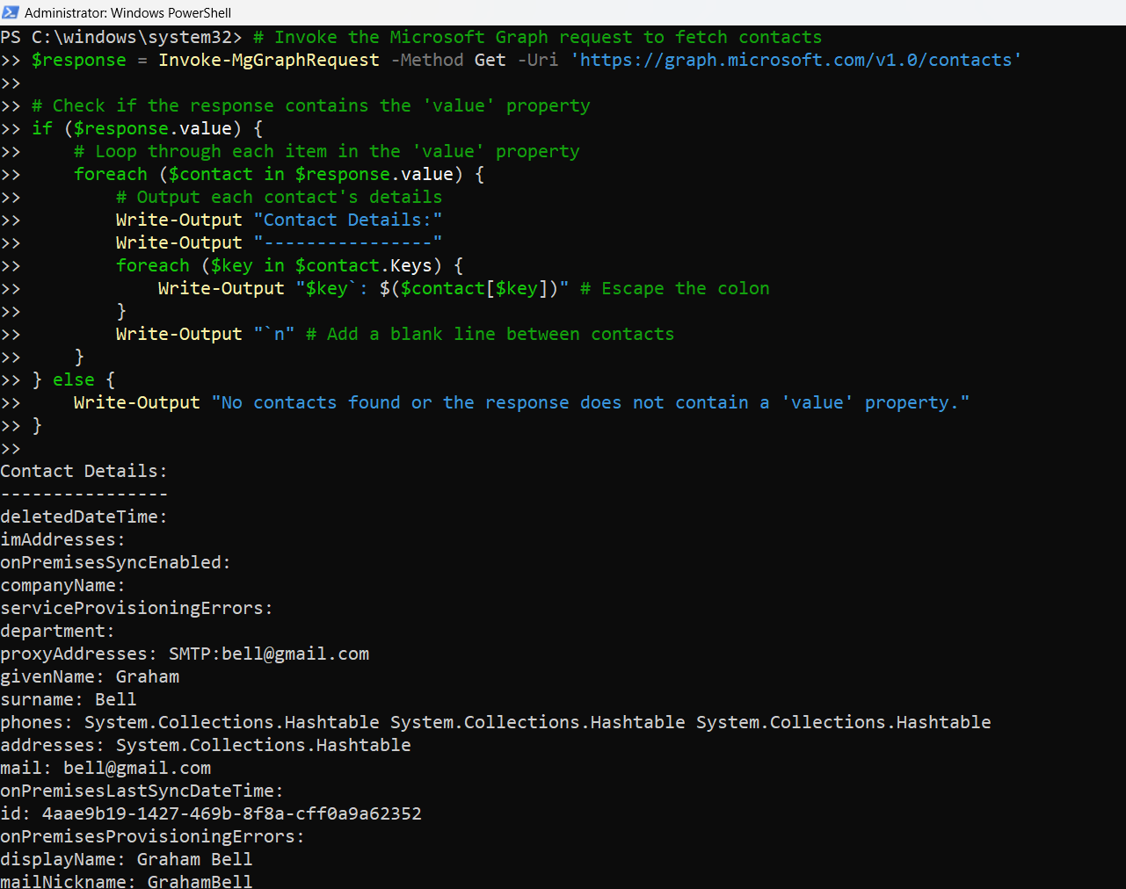
Task: Click the 'proxyAddresses: SMTP:bell@gmail.com' line
Action: pyautogui.click(x=185, y=654)
